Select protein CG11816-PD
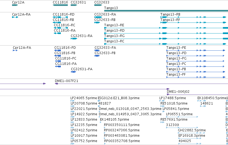Viewport: 228px width, 145px height. coord(65,48)
